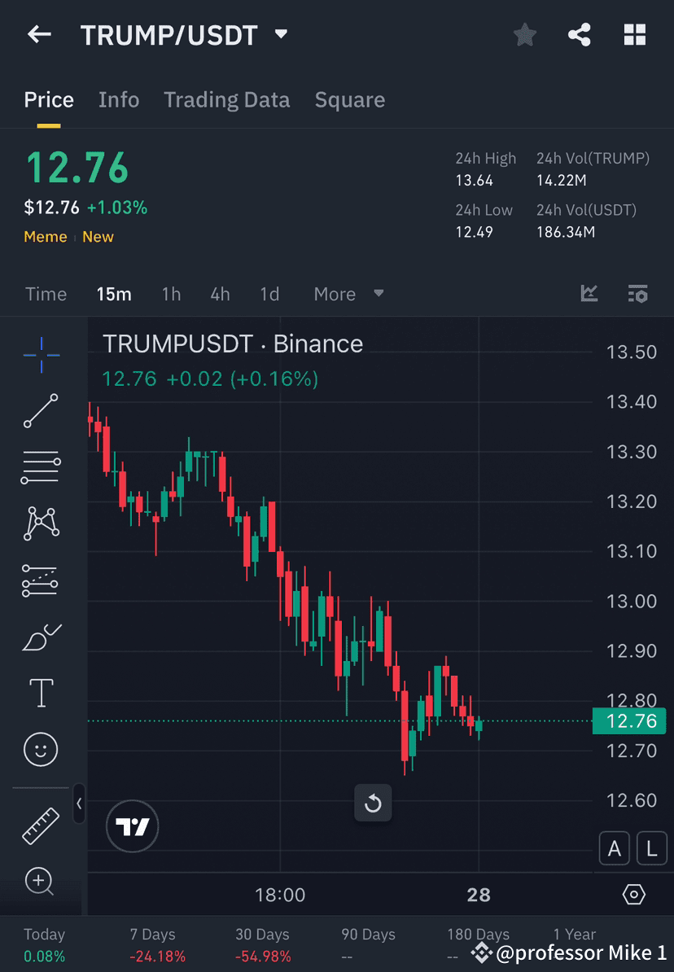
Task: Switch to the Trading Data tab
Action: point(226,99)
